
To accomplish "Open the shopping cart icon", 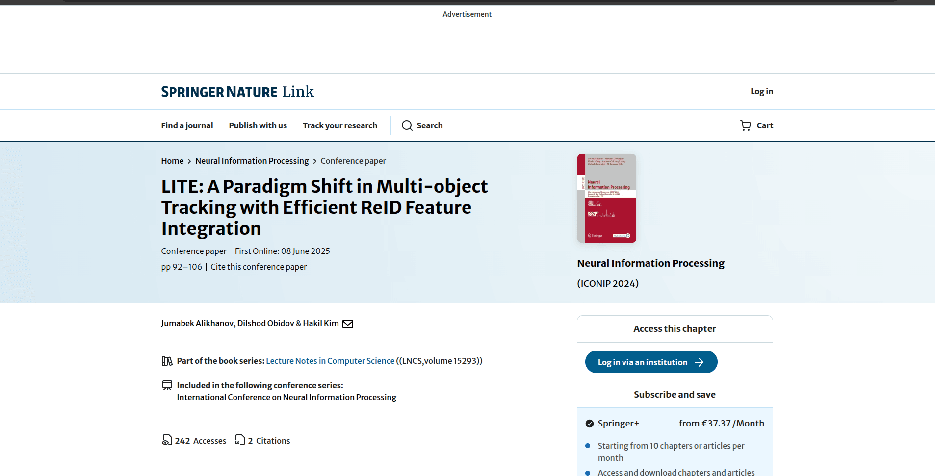I will pos(746,125).
